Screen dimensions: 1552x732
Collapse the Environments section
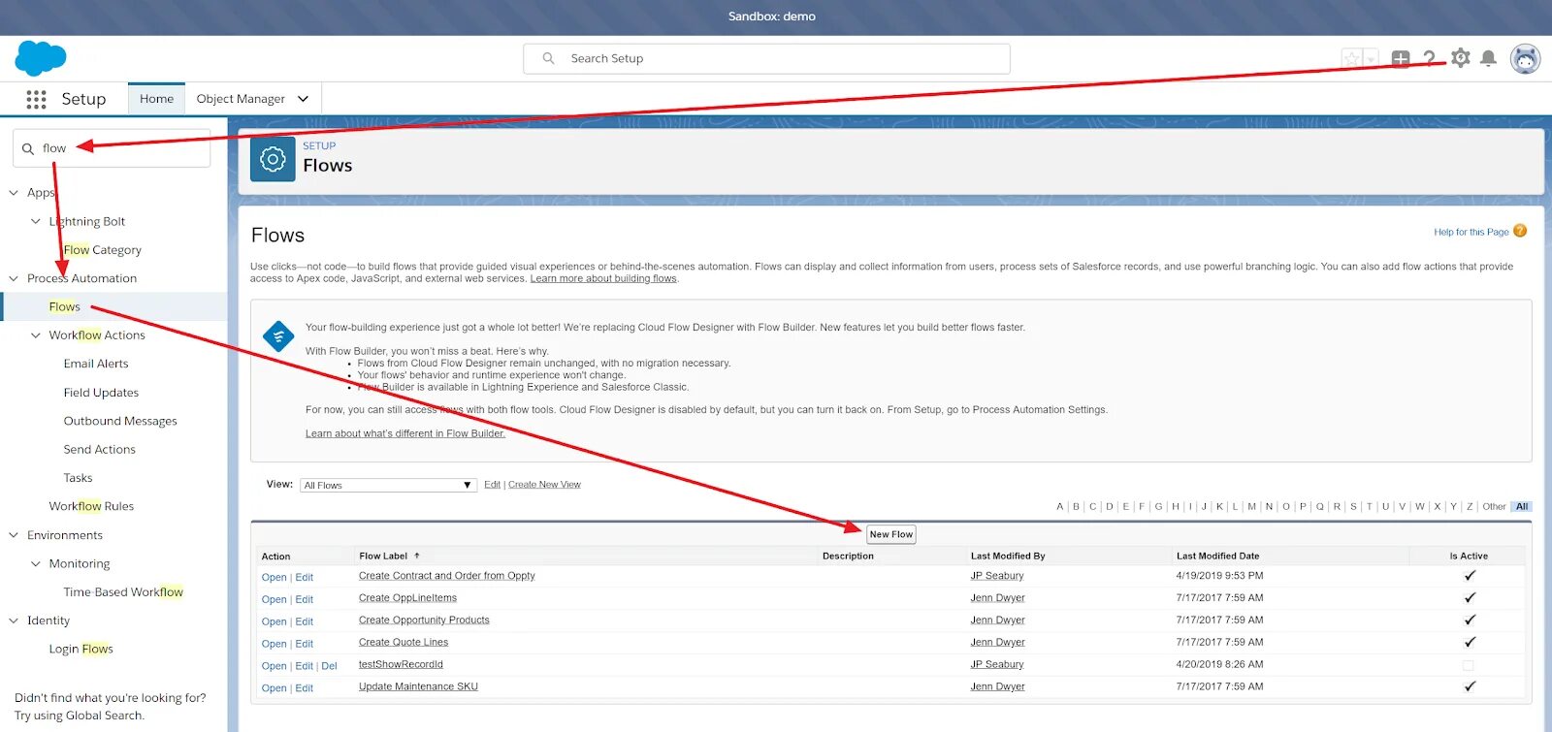pyautogui.click(x=14, y=535)
